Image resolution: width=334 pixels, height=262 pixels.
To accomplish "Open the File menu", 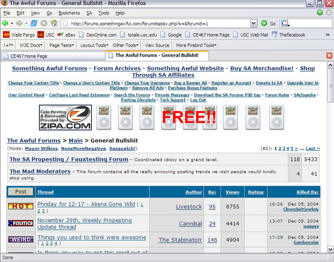I will pos(7,13).
